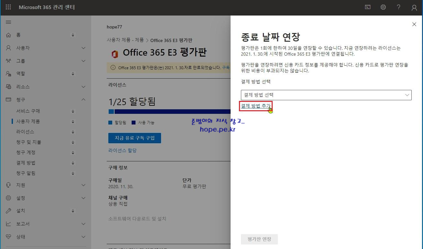Expand the 리소스 chevron
Image resolution: width=423 pixels, height=249 pixels.
[x=83, y=87]
